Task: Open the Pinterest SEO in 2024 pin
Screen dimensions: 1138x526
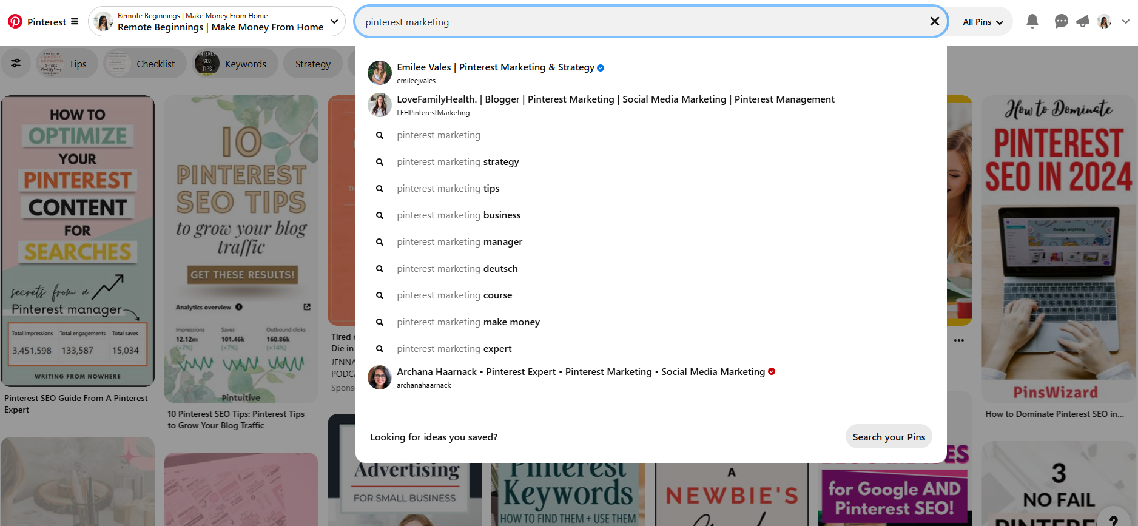Action: tap(1059, 249)
